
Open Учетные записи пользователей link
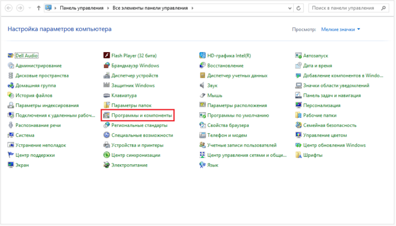coord(242,145)
